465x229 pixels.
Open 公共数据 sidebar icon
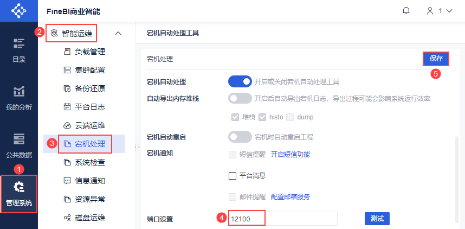pos(19,138)
